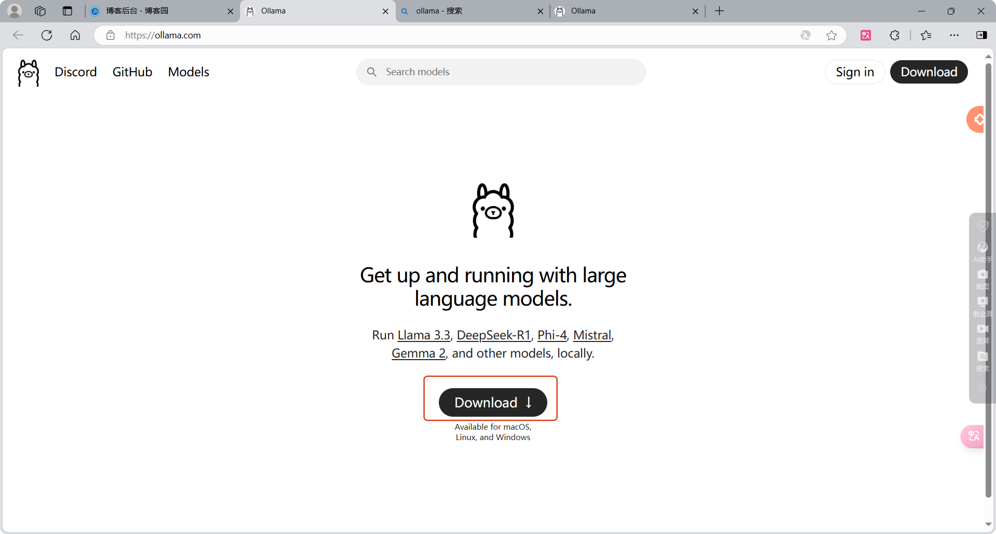The height and width of the screenshot is (534, 996).
Task: Click the swirl icon left of the favorites star
Action: point(805,35)
